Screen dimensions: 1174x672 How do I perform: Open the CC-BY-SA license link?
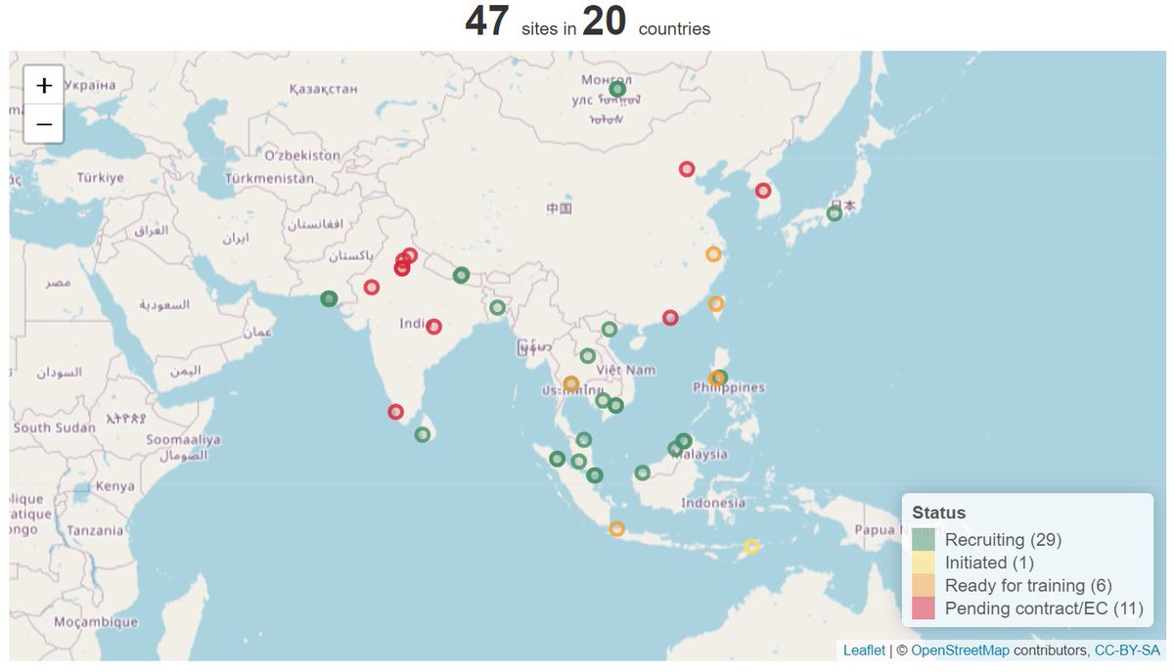click(1127, 650)
